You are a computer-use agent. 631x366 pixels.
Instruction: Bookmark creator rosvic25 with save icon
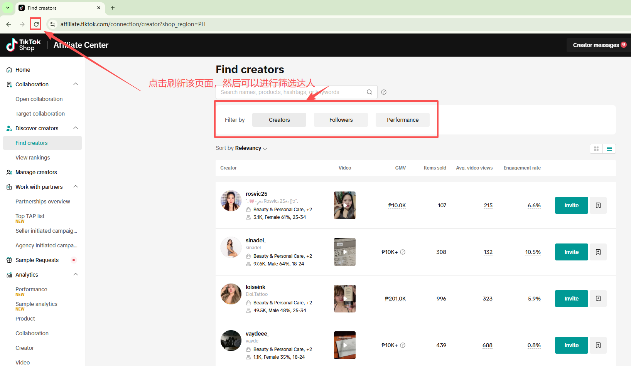598,205
